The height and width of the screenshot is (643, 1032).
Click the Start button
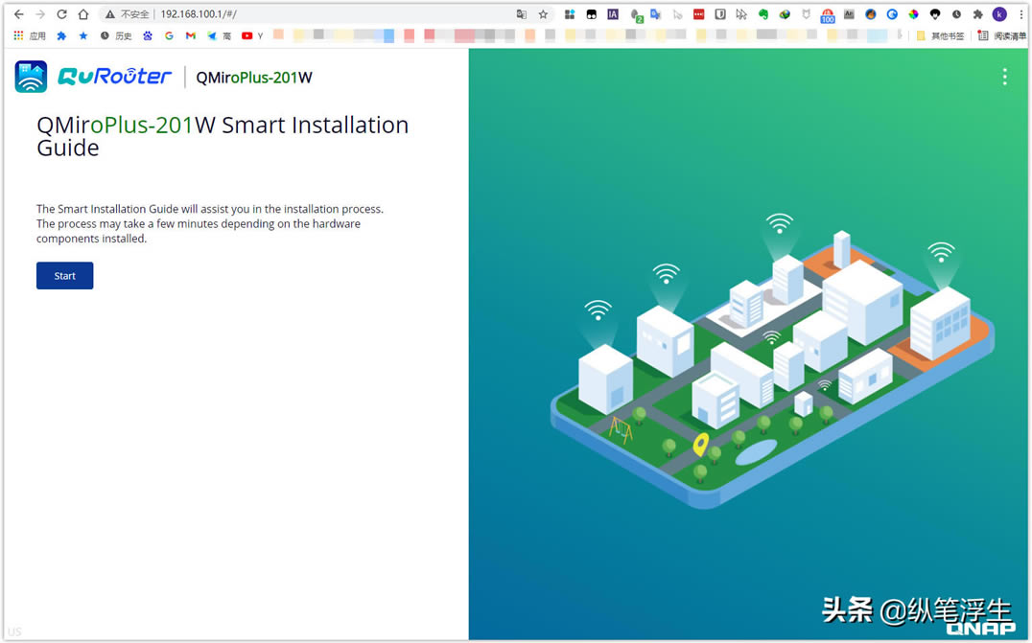pos(64,275)
